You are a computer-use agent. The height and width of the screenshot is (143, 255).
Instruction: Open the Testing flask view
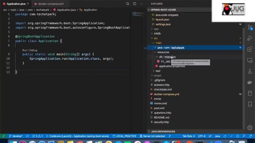coord(250,71)
